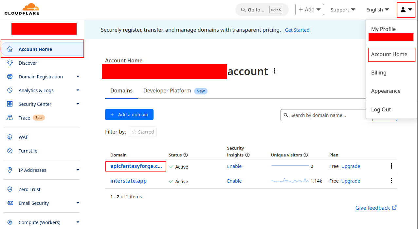The height and width of the screenshot is (229, 418).
Task: Open Discover in the sidebar
Action: pyautogui.click(x=28, y=63)
